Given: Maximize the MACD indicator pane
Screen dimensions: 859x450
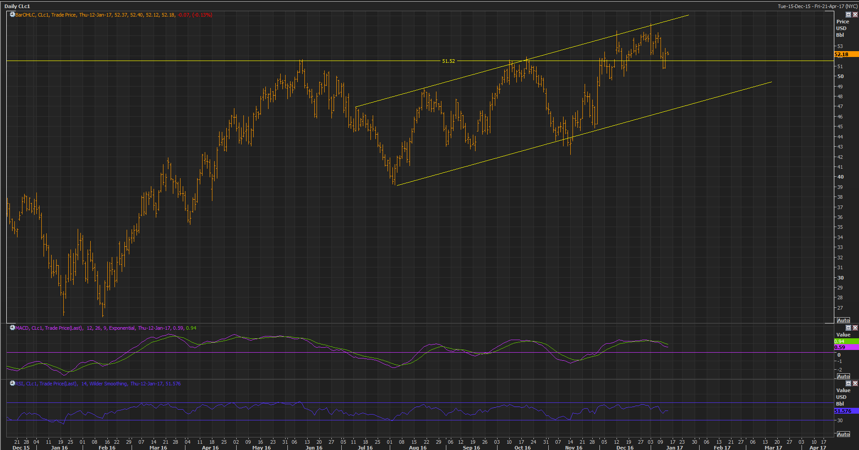Looking at the screenshot, I should coord(848,328).
